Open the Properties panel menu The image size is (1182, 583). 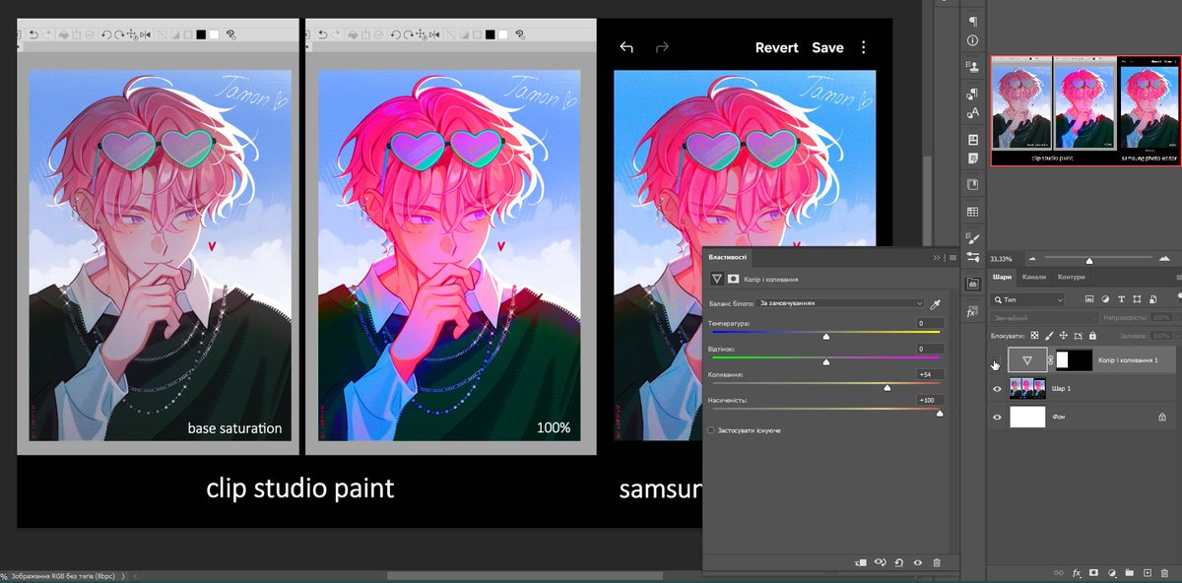click(x=952, y=257)
